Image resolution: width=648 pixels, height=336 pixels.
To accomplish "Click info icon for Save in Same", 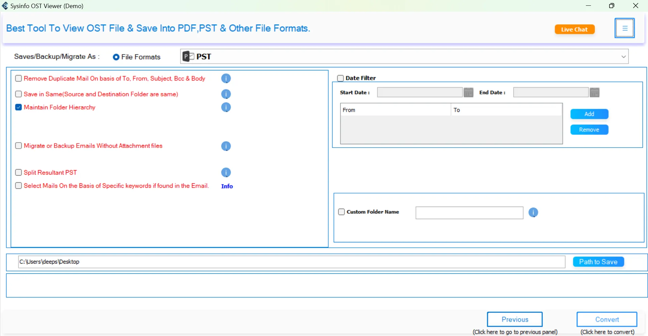I will tap(226, 94).
